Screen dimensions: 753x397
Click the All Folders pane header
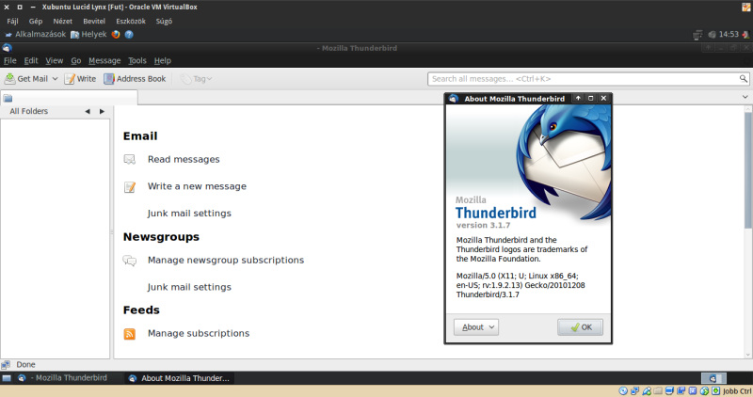pos(29,111)
